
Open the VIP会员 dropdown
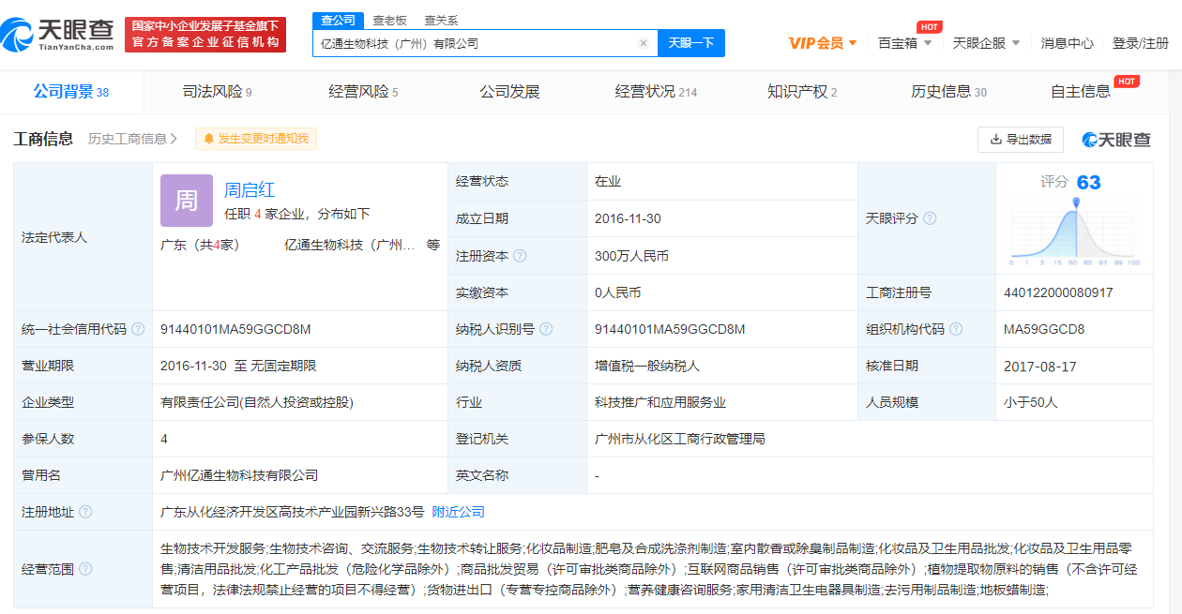(823, 43)
